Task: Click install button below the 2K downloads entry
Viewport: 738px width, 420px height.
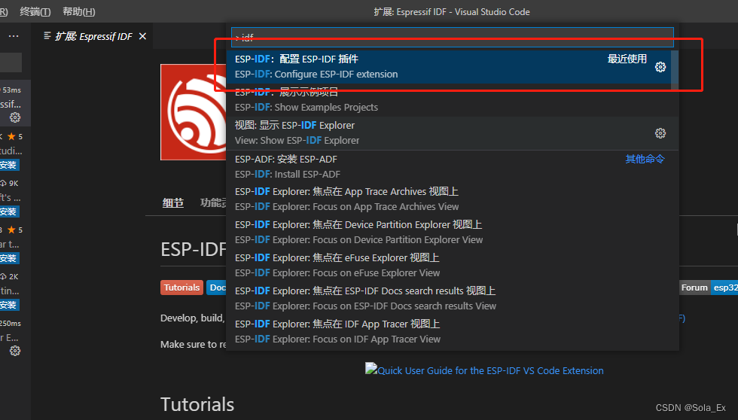Action: (9, 305)
